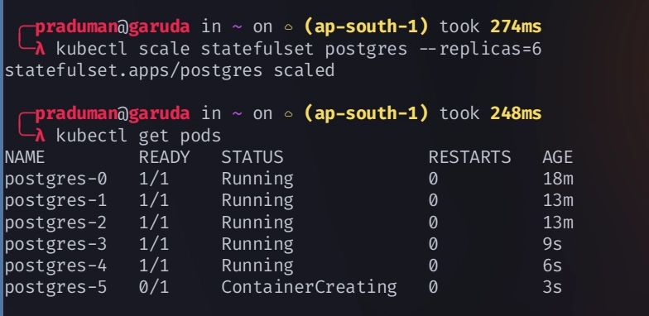Click the cloud icon in first prompt
This screenshot has height=316, width=649.
click(x=288, y=27)
